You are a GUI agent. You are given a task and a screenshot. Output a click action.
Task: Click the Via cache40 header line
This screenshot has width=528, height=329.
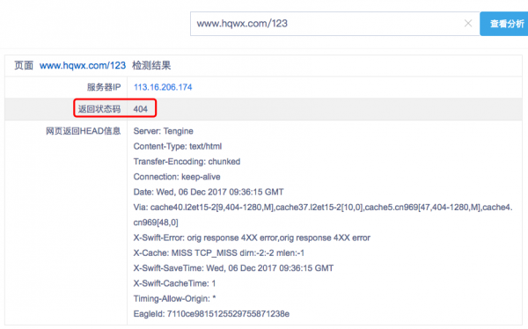[x=323, y=215]
